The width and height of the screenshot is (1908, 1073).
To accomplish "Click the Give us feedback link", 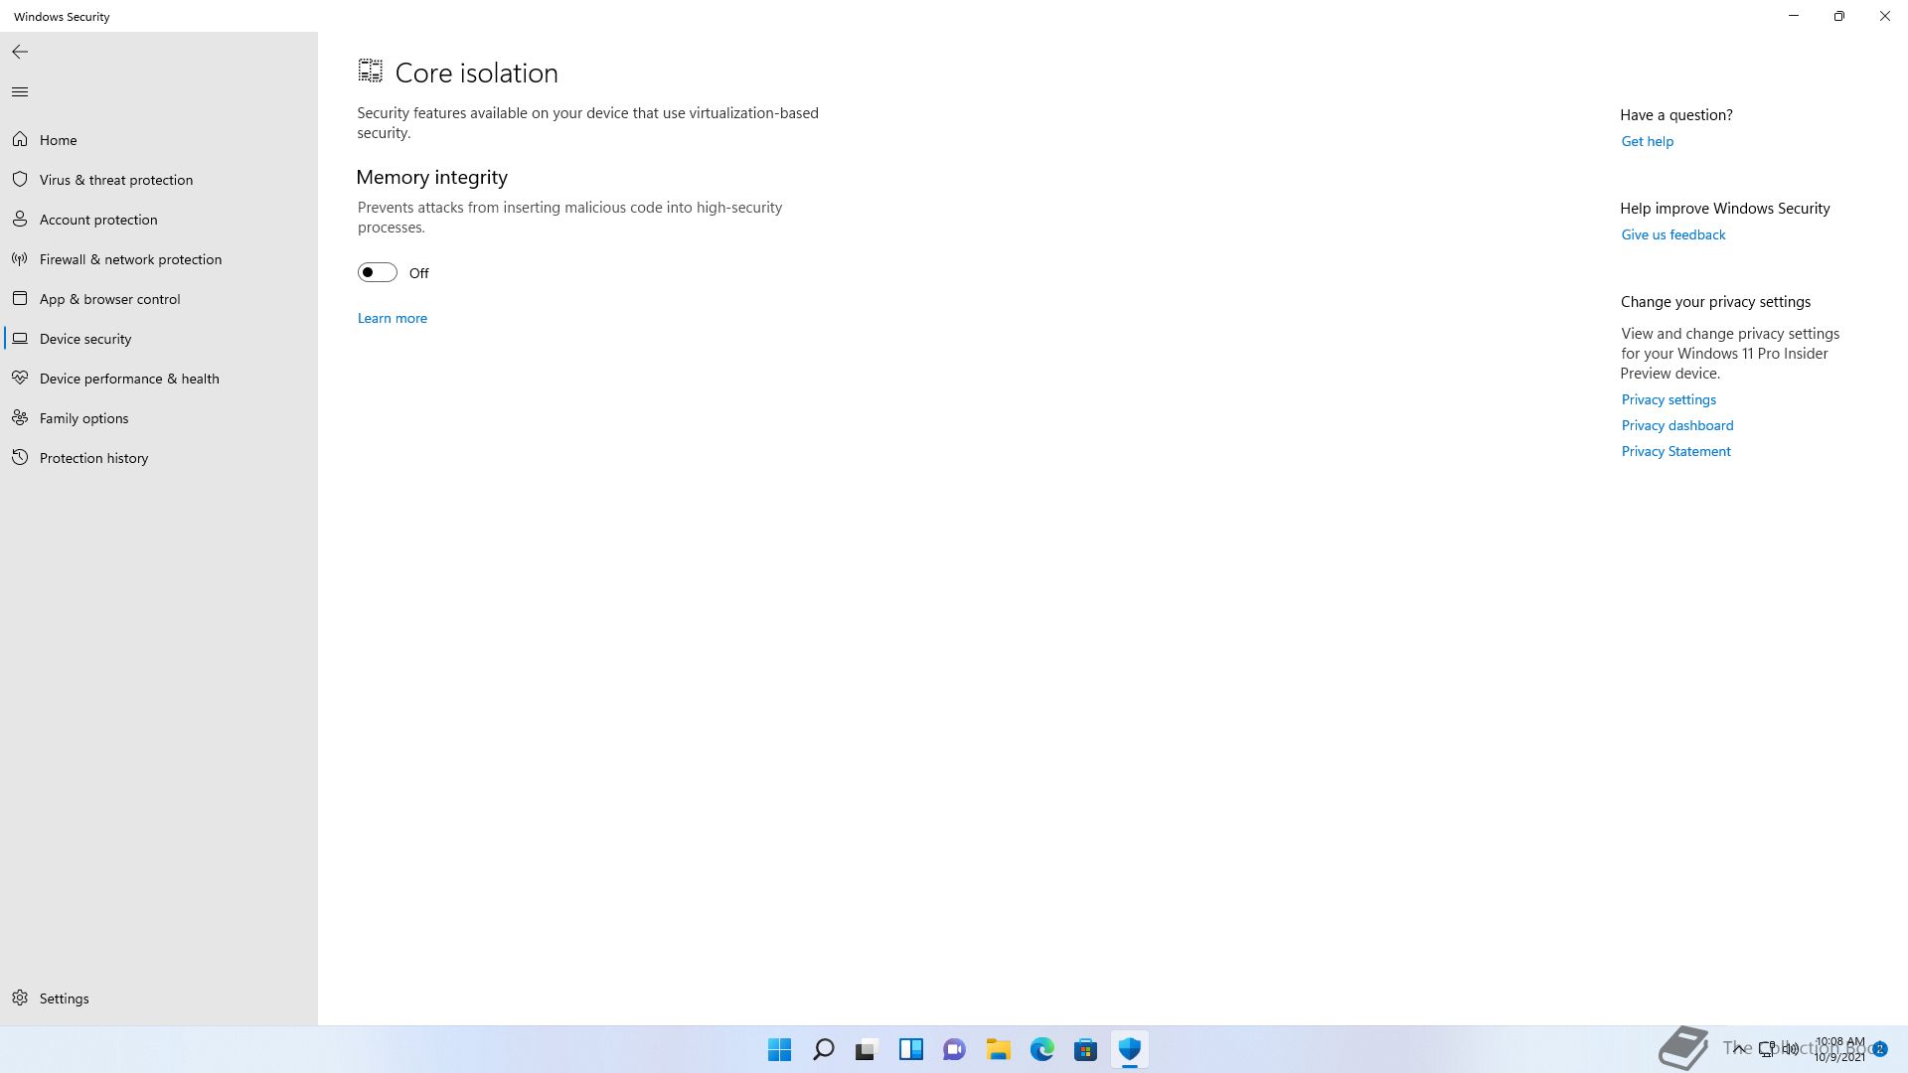I will pyautogui.click(x=1672, y=234).
